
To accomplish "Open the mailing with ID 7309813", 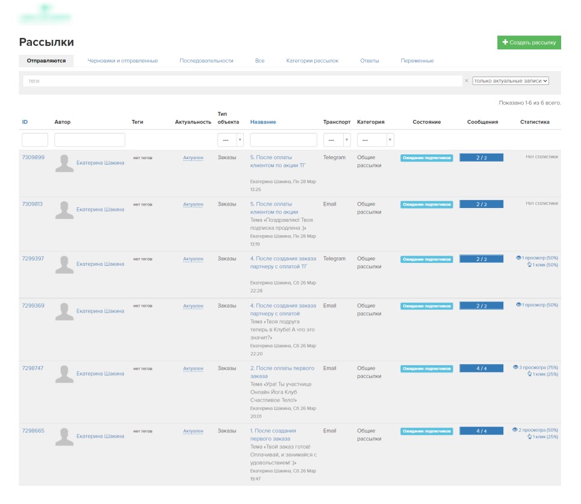I will (x=33, y=204).
